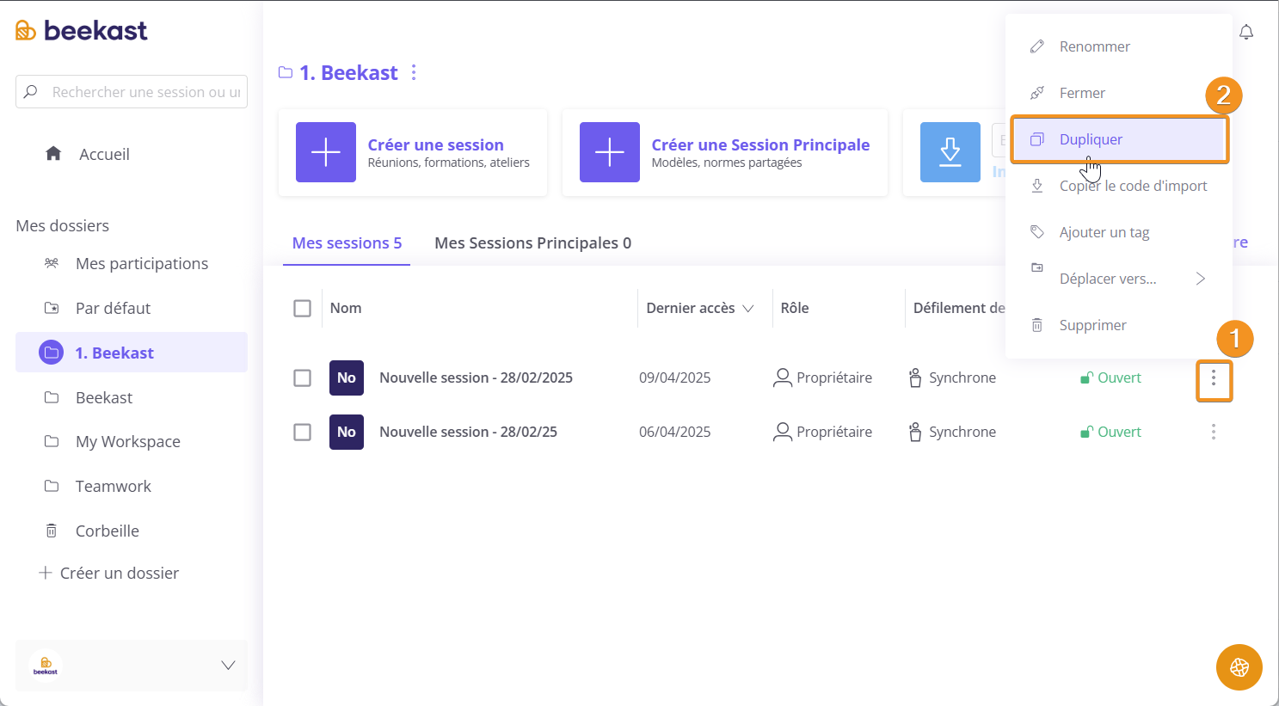Select the 1. Beekast folder in sidebar
Screen dimensions: 1279x706
(x=132, y=353)
